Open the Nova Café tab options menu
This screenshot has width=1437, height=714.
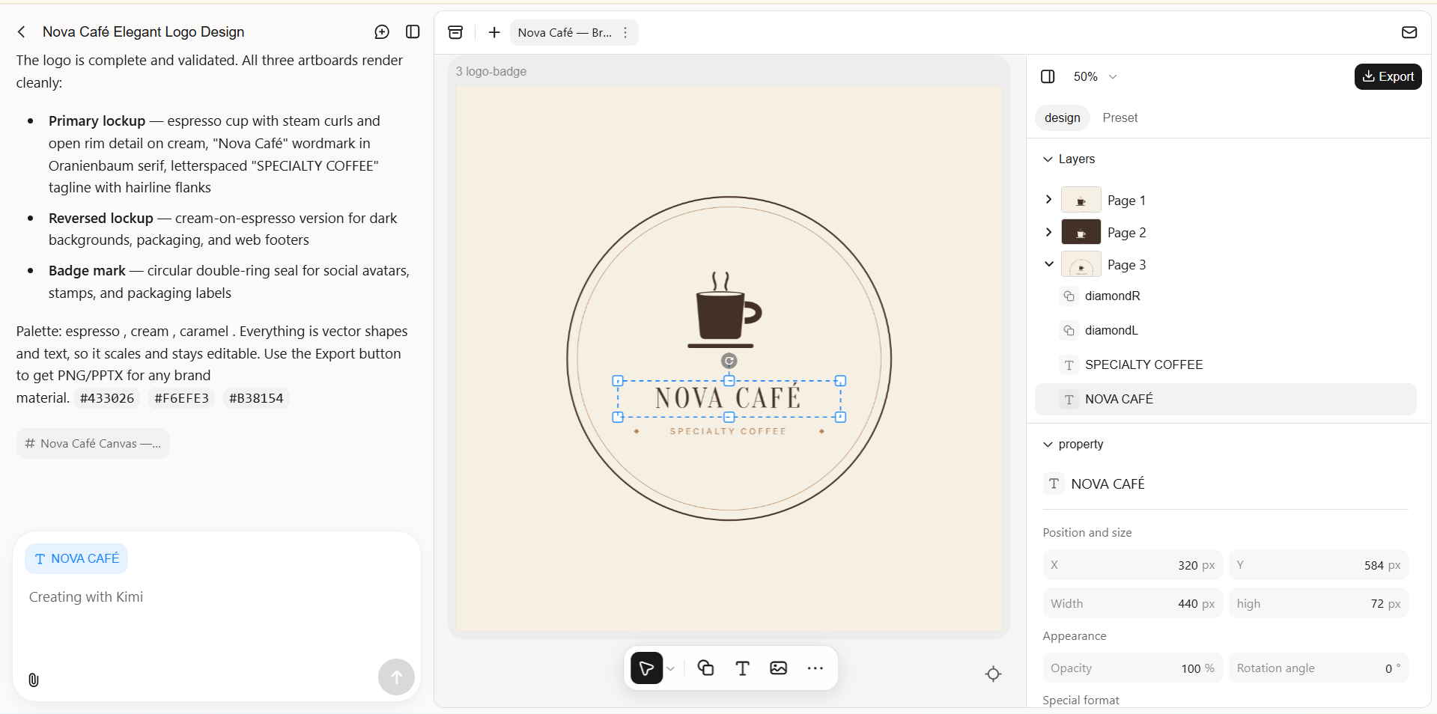click(x=625, y=32)
